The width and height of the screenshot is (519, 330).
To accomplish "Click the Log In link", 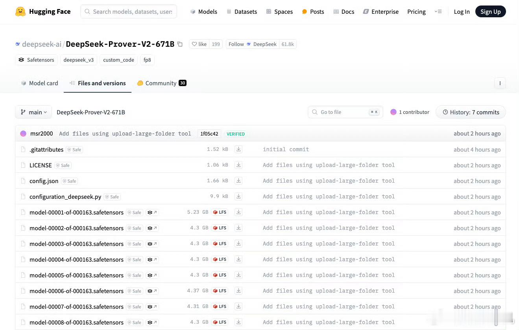I will (x=462, y=12).
